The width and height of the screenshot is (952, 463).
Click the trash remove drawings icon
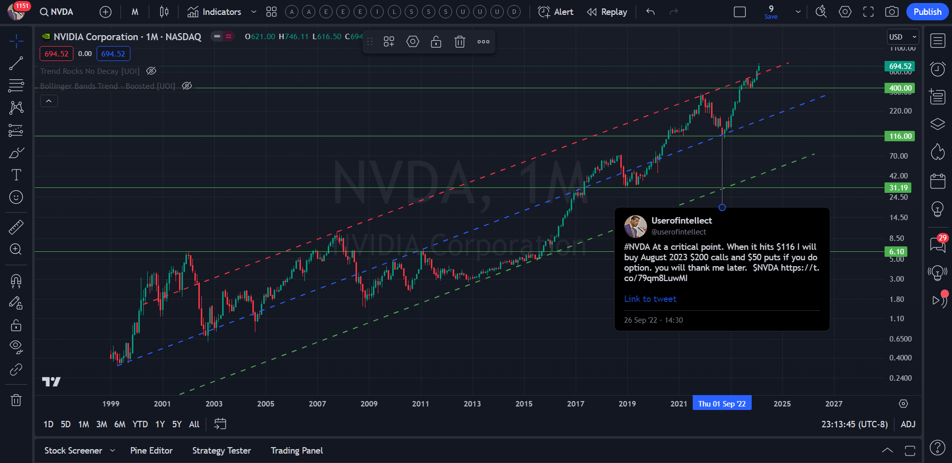click(x=16, y=400)
